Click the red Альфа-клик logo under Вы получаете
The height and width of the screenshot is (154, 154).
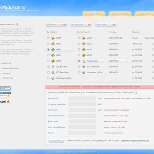(84, 61)
